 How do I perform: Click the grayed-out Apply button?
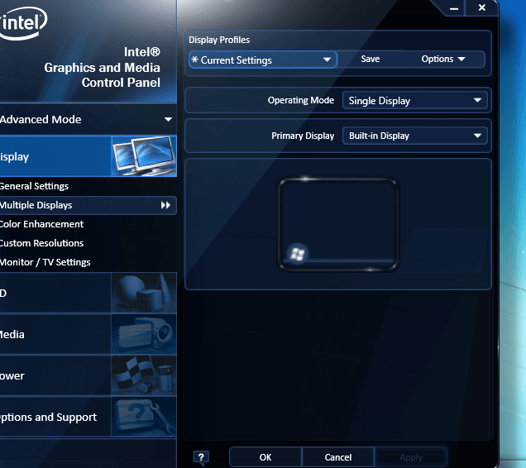click(411, 457)
